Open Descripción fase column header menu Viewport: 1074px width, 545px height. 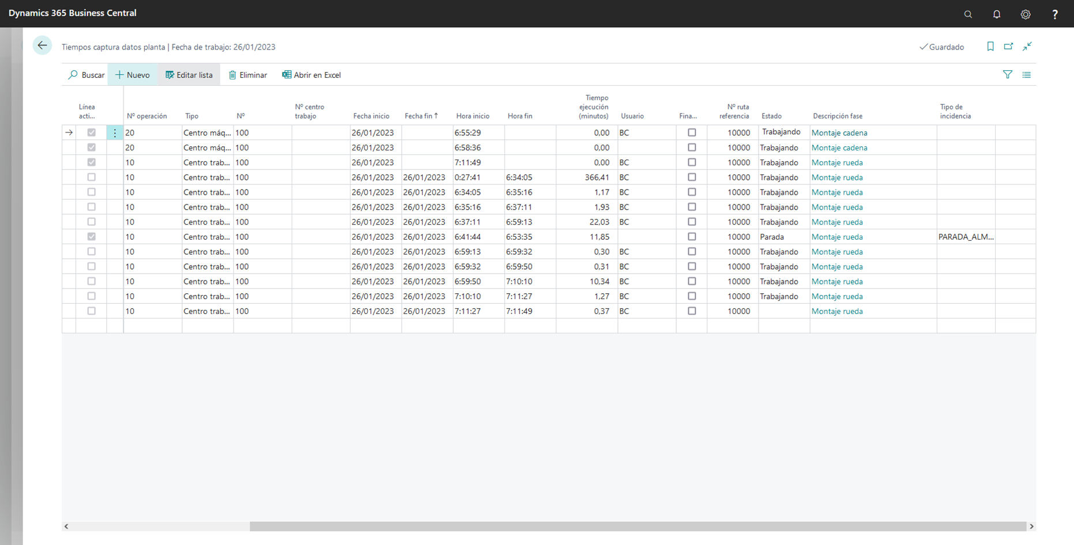point(838,116)
